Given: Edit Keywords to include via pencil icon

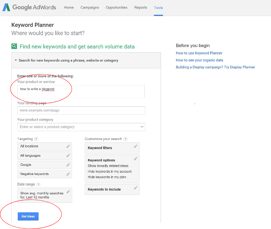Looking at the screenshot, I should 136,188.
